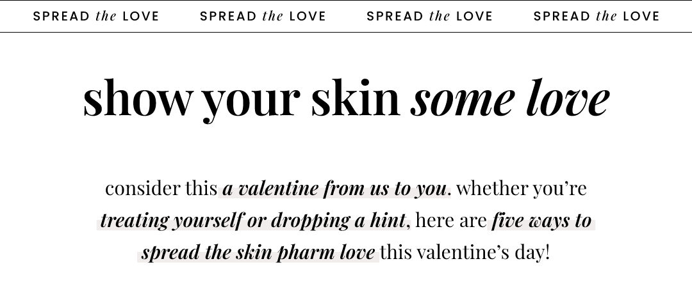Click the 'consider this' paragraph text
692x307 pixels.
coord(161,189)
